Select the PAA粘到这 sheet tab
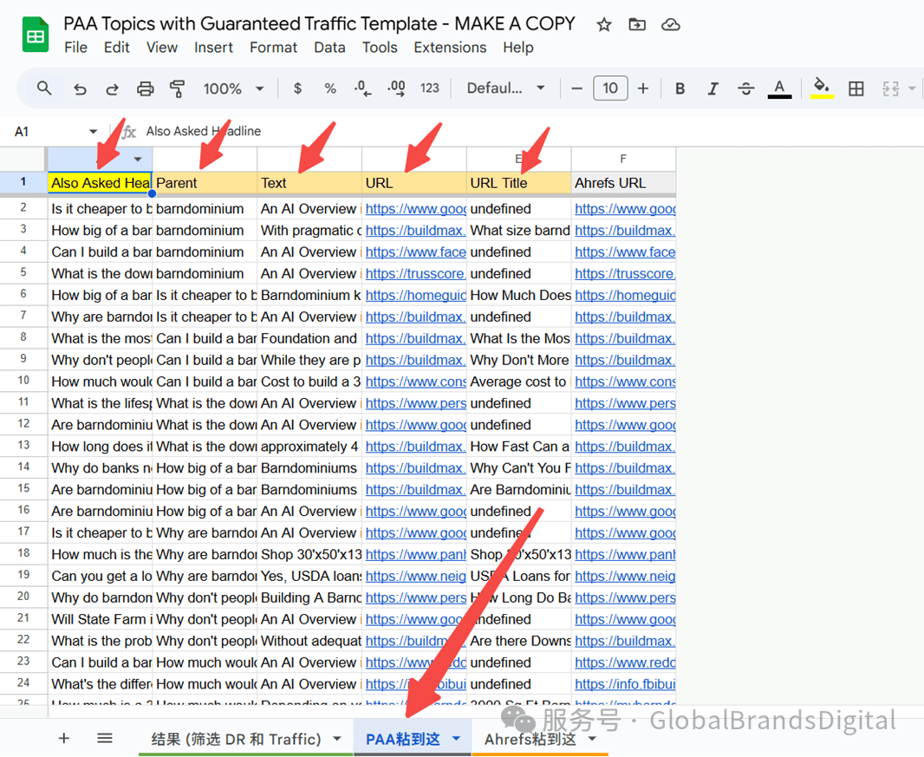924x757 pixels. (x=402, y=739)
